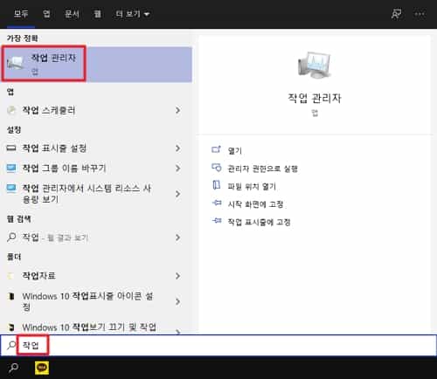Open 작업 표시줄 설정 result
The height and width of the screenshot is (379, 437).
[x=96, y=148]
